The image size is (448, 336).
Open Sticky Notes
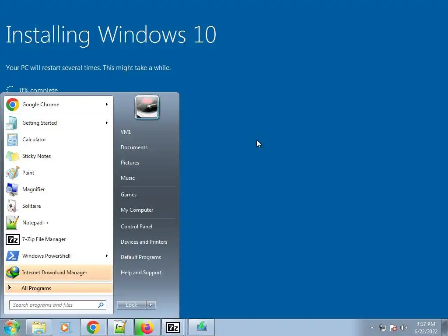(59, 156)
